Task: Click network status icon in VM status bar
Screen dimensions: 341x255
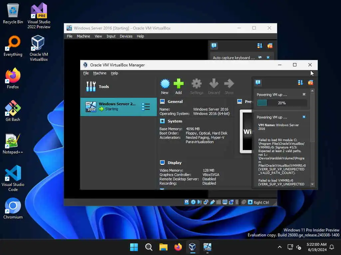Action: (206, 202)
